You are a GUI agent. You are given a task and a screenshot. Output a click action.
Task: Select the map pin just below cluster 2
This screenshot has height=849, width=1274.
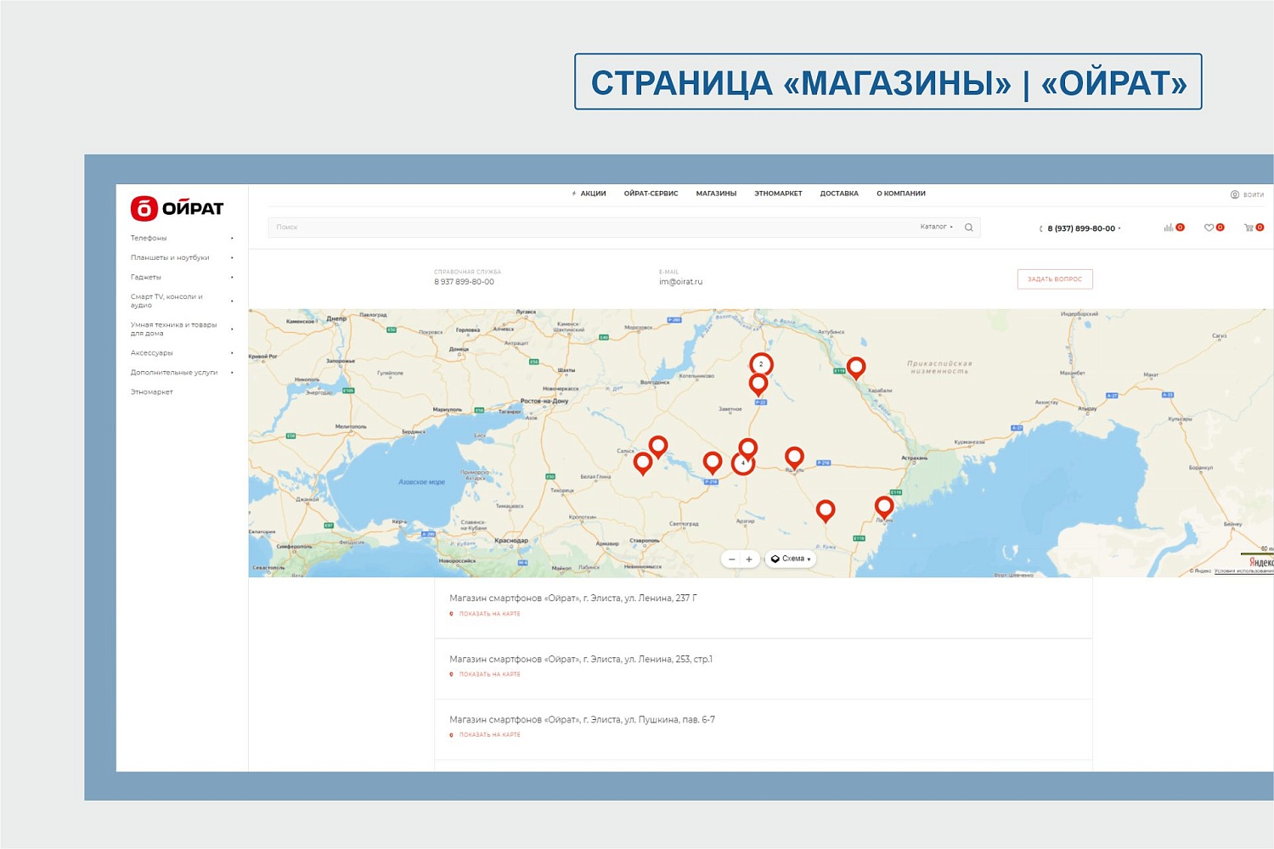click(758, 385)
